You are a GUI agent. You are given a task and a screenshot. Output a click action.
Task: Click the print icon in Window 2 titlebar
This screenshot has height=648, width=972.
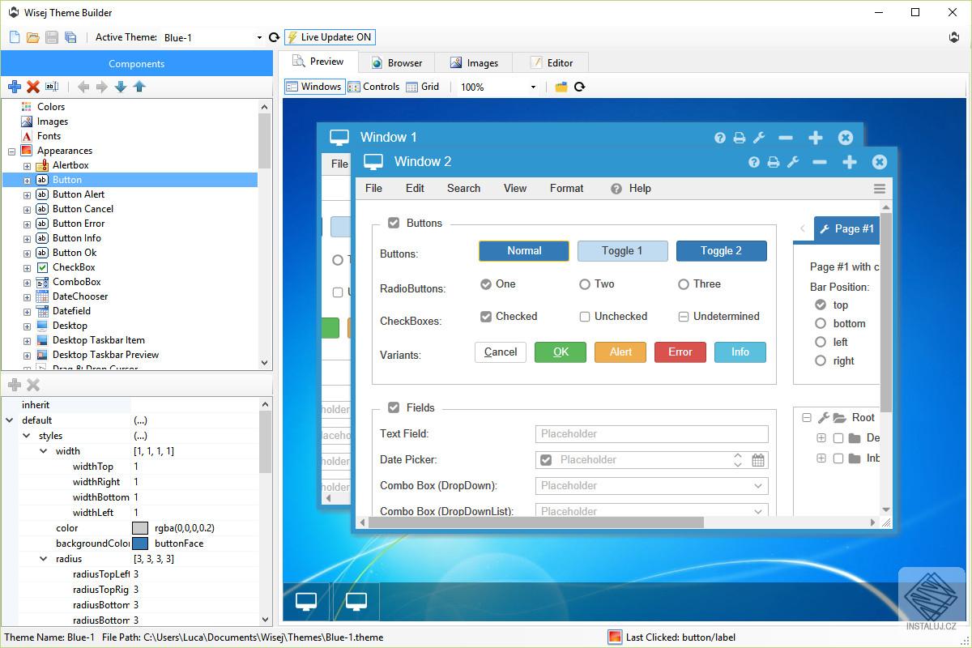[774, 162]
